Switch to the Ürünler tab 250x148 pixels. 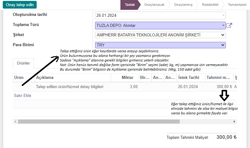pos(23,63)
